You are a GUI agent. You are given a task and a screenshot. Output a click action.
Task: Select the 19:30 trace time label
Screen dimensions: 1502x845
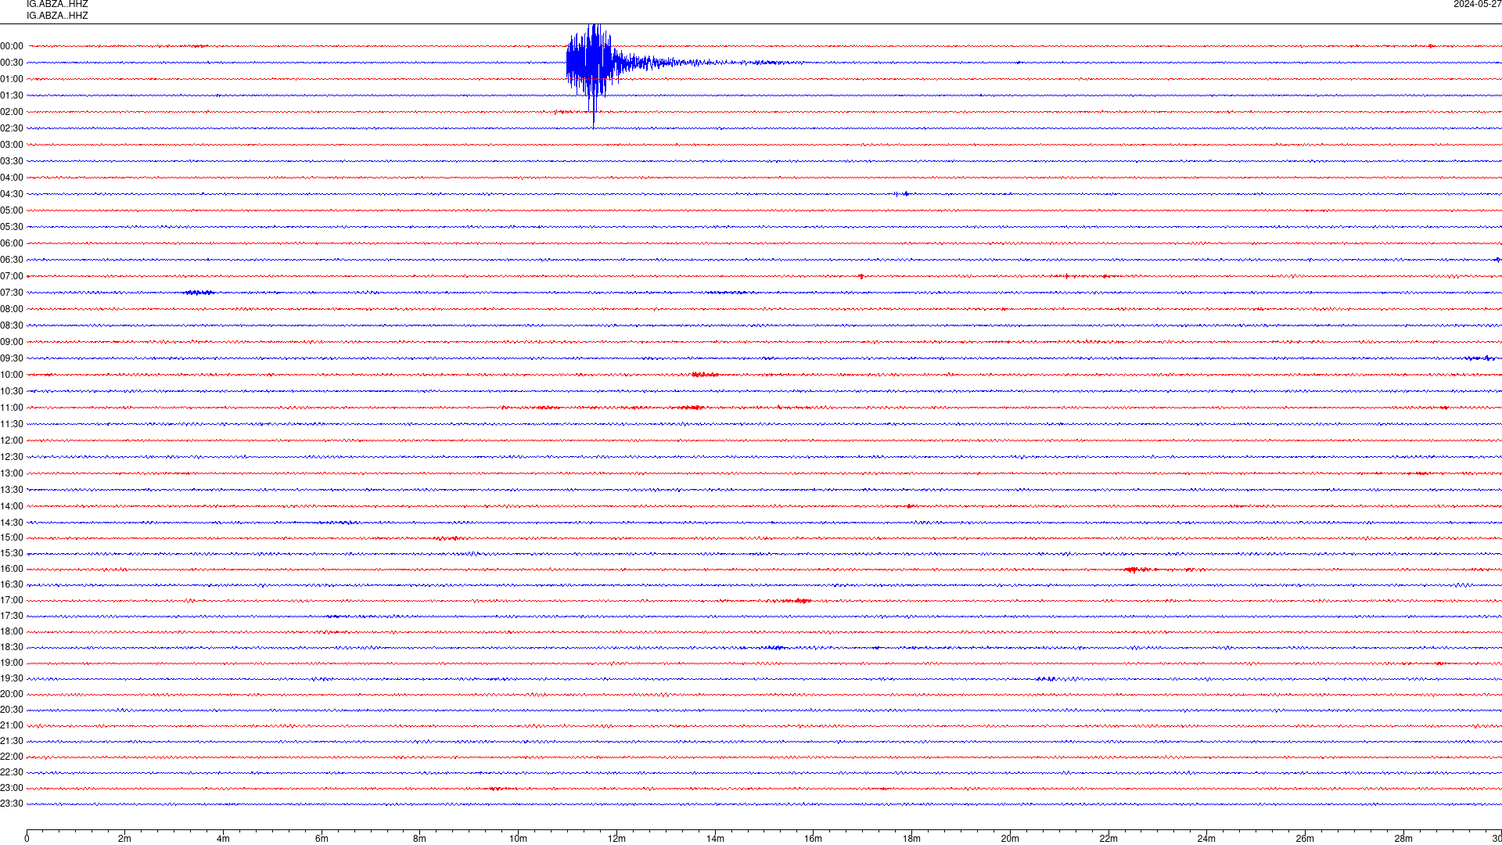pos(12,678)
